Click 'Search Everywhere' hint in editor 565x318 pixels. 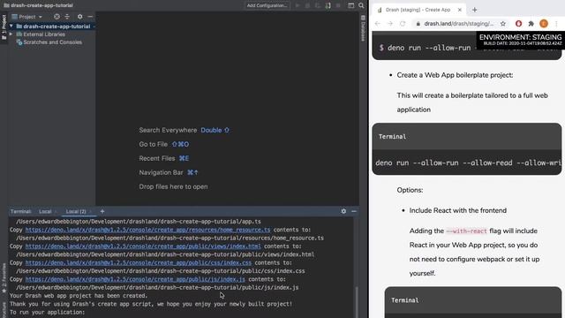(168, 130)
